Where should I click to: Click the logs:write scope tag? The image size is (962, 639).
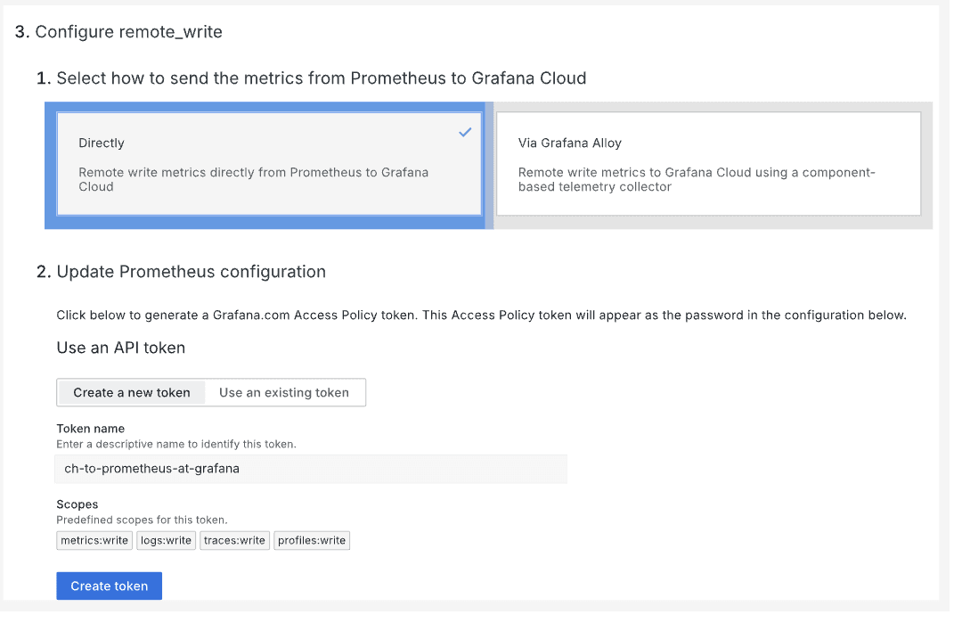point(166,540)
